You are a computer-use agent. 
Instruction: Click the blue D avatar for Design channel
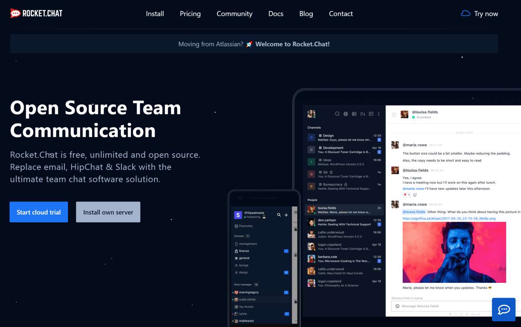point(311,137)
